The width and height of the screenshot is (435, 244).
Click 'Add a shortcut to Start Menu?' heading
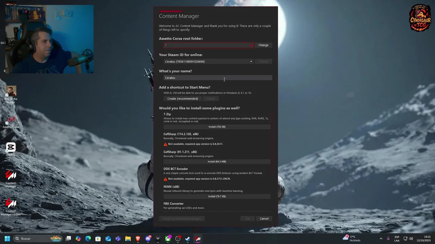point(185,87)
